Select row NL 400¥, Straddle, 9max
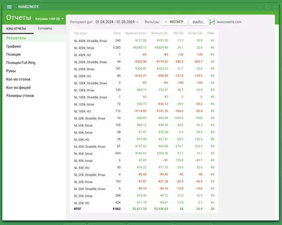The image size is (282, 225). (144, 41)
